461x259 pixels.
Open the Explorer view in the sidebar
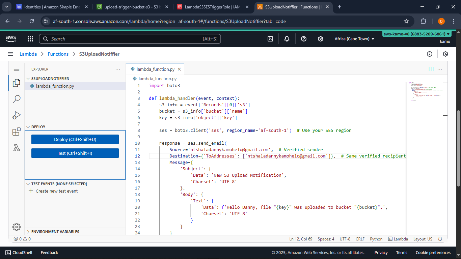pyautogui.click(x=16, y=83)
